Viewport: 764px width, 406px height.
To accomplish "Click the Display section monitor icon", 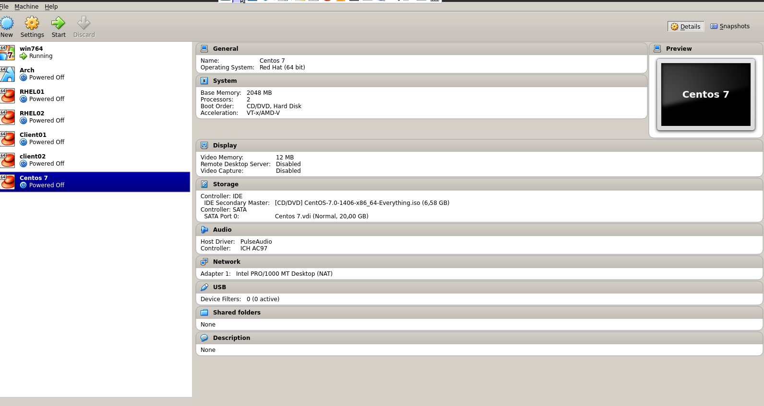I will 204,146.
